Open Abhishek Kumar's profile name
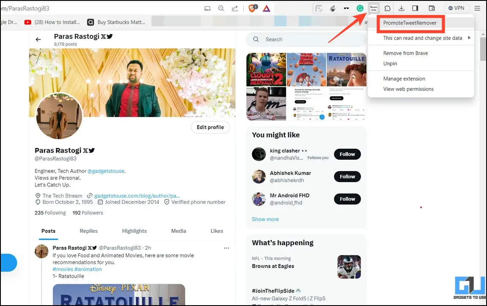The height and width of the screenshot is (306, 487). click(x=290, y=173)
